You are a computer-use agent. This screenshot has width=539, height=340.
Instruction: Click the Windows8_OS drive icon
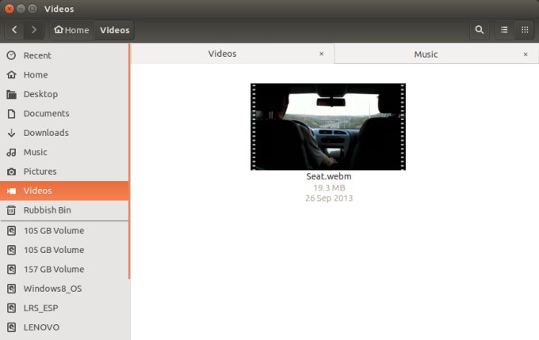tap(11, 289)
